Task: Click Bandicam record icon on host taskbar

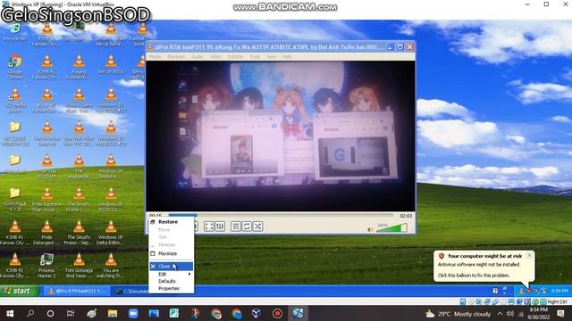Action: click(x=277, y=313)
